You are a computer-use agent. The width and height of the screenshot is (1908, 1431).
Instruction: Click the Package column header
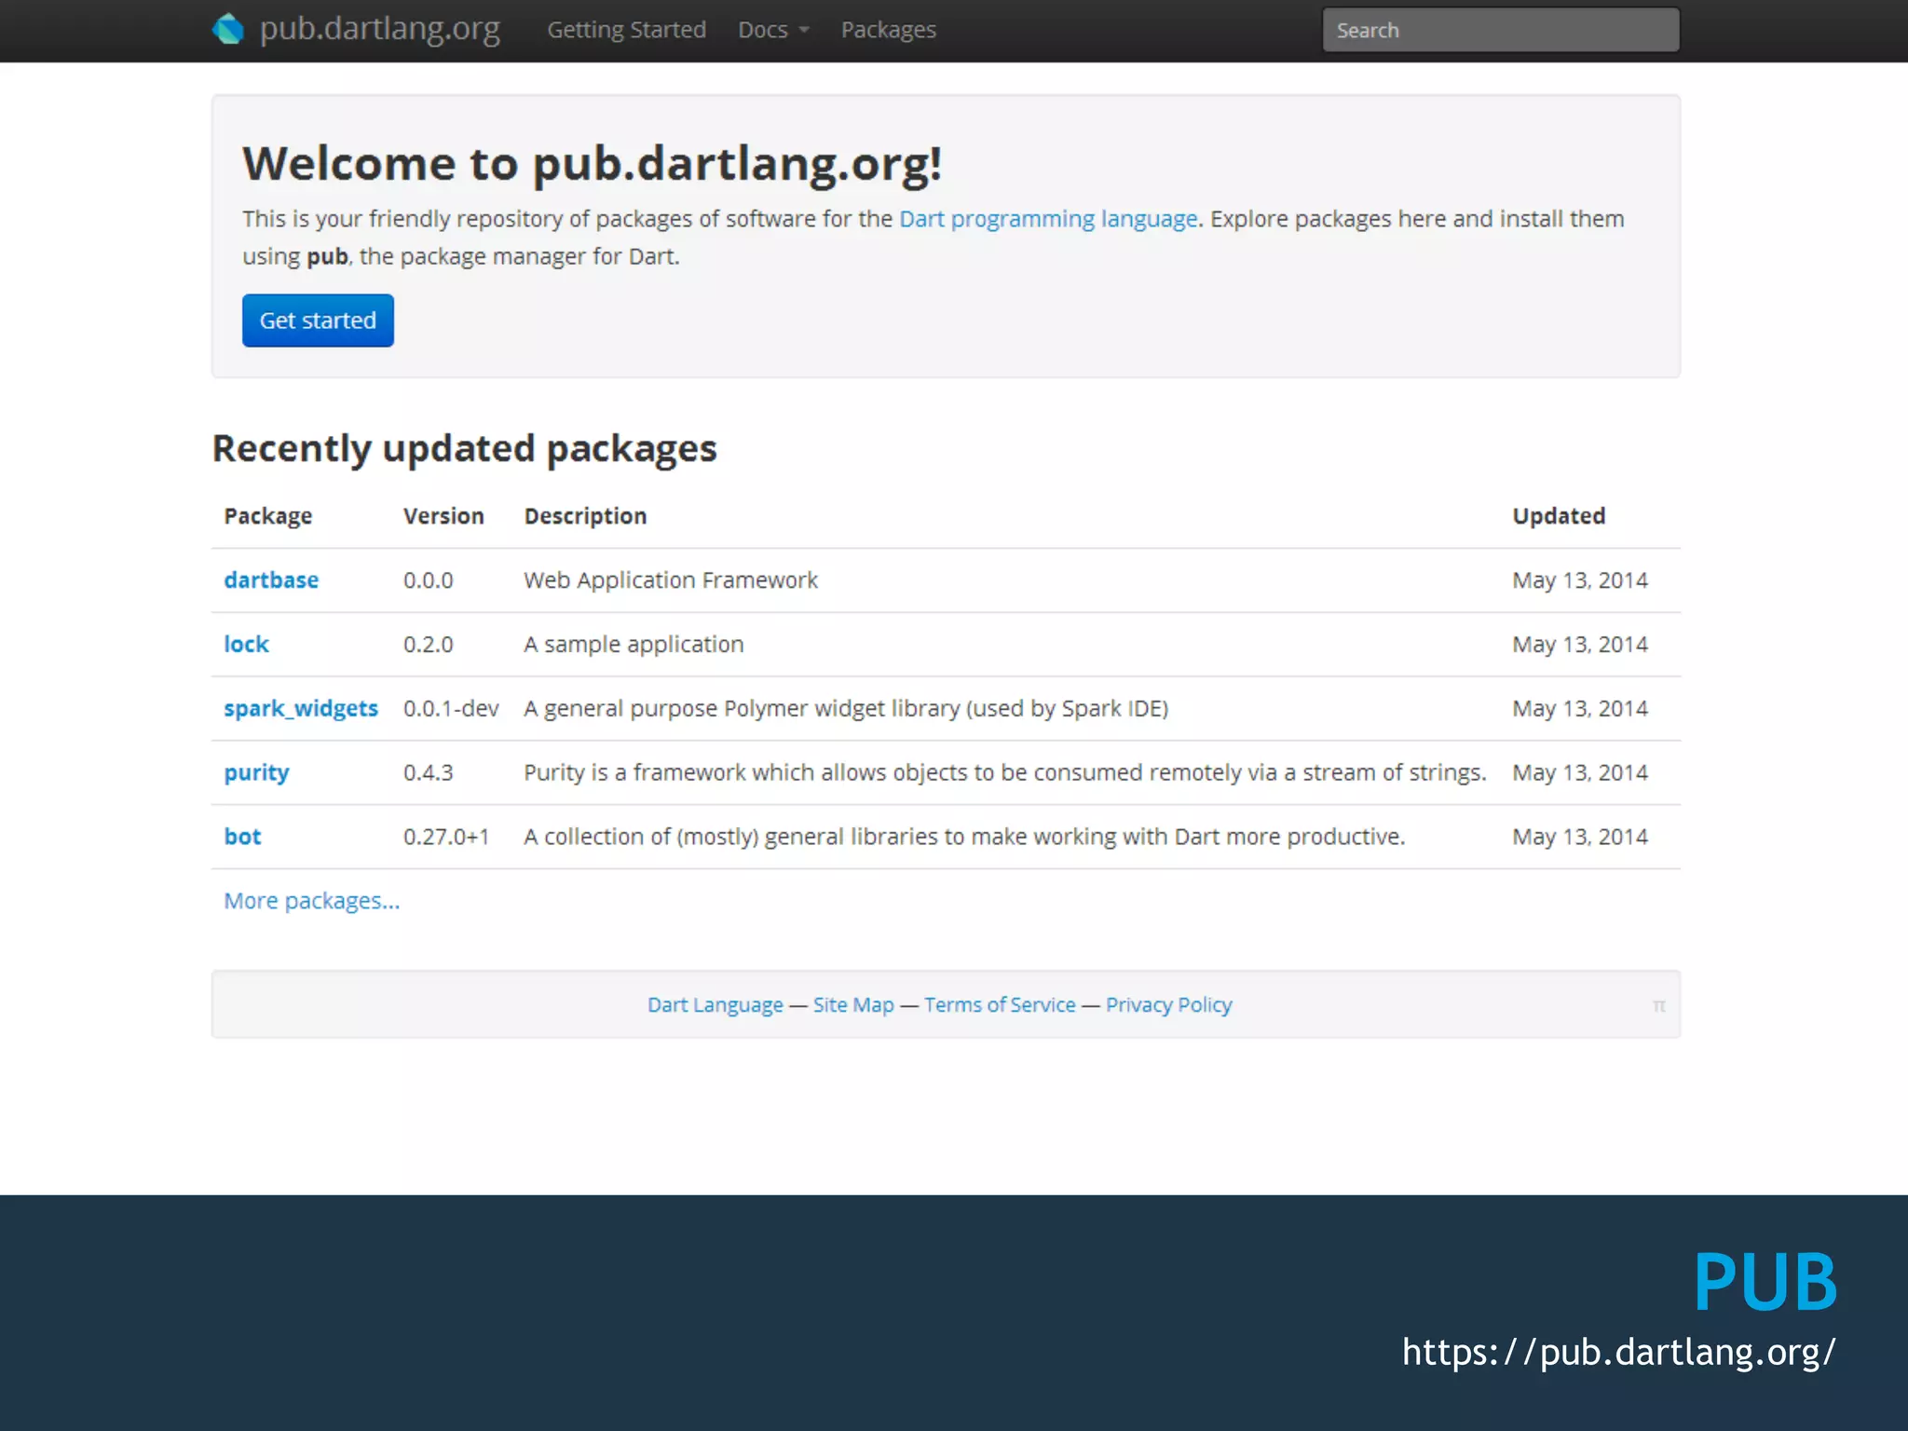tap(267, 516)
